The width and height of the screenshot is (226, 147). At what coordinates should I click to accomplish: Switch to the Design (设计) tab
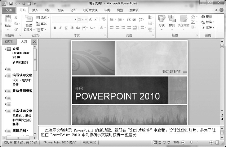[48, 10]
